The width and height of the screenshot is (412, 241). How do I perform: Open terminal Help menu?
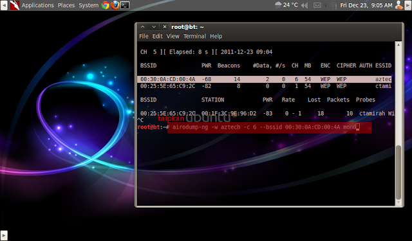[x=216, y=36]
